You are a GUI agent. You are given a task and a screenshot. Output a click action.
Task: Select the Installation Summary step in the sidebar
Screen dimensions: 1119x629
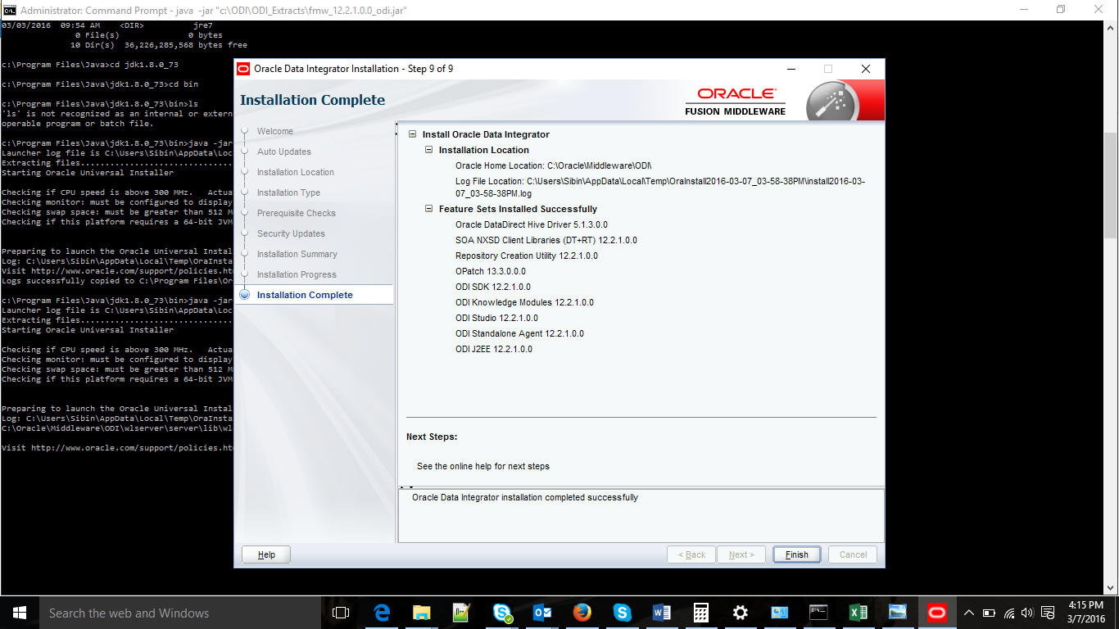(296, 254)
